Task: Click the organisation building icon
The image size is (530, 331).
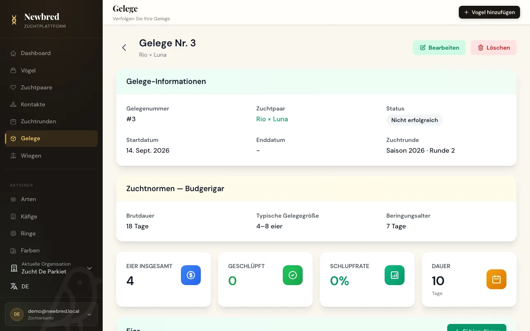Action: click(x=14, y=268)
